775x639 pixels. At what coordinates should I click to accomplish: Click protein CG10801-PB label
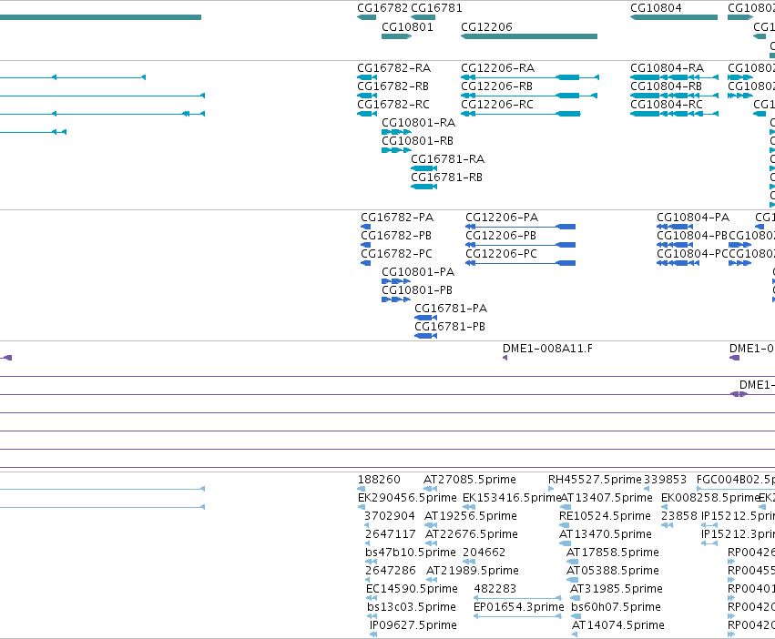pyautogui.click(x=417, y=290)
